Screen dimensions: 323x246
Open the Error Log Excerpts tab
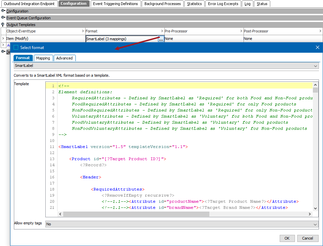click(223, 4)
